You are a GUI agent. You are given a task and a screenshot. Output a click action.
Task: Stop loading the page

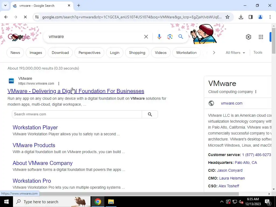click(x=25, y=17)
